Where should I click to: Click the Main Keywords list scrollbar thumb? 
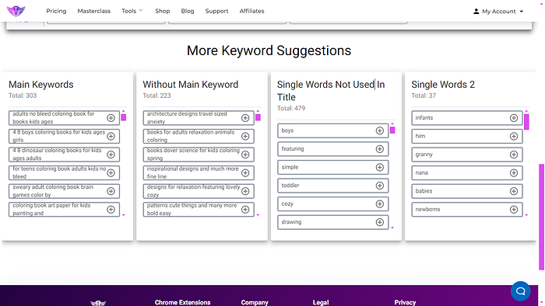(x=123, y=117)
